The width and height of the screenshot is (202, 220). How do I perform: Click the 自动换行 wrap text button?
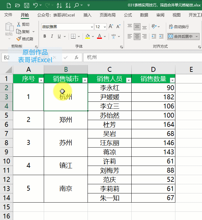click(179, 27)
